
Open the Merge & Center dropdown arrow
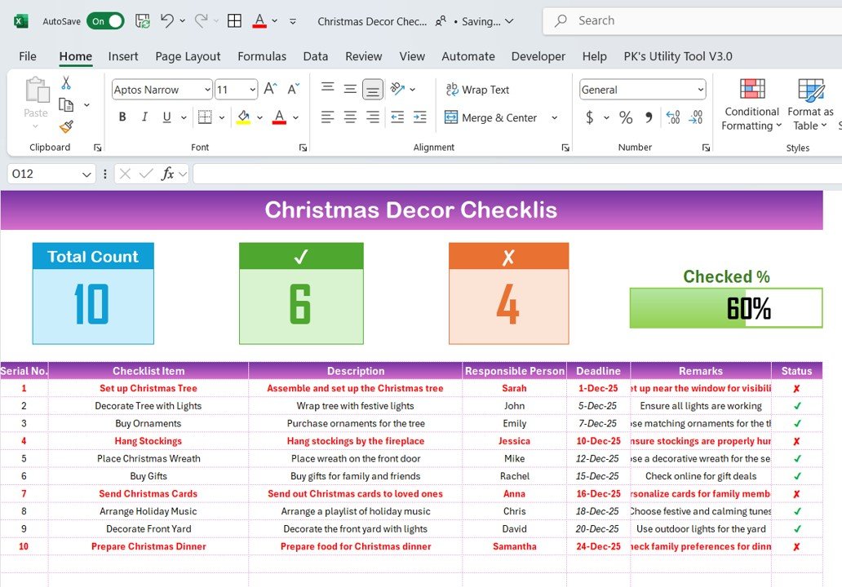coord(555,117)
